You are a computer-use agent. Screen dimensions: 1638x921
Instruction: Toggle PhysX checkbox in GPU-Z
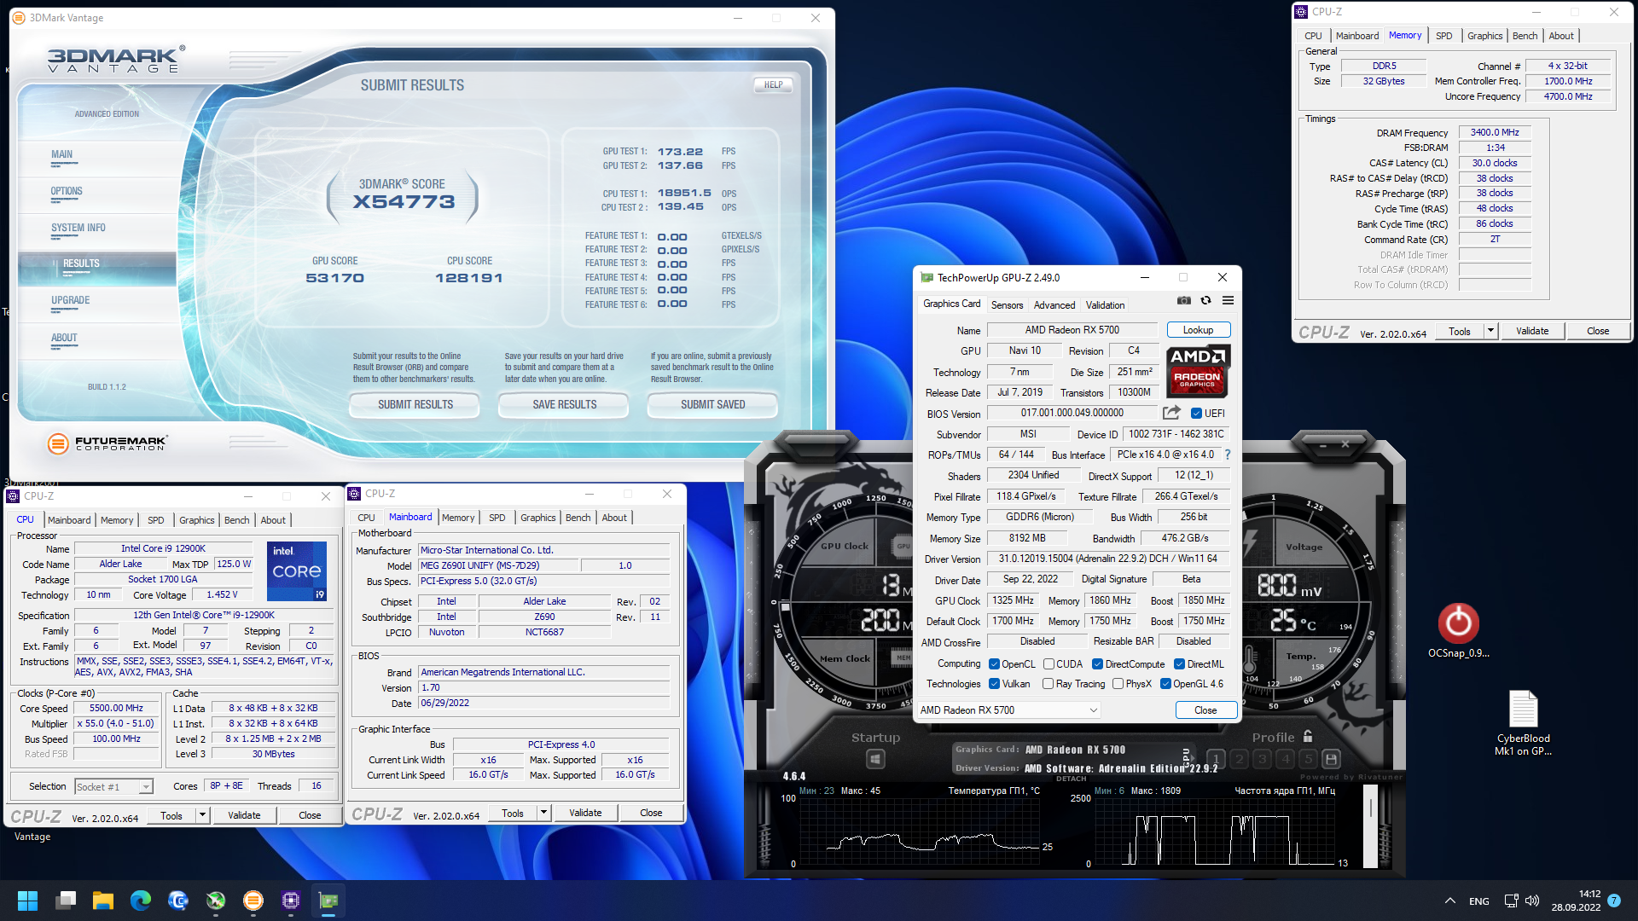click(x=1118, y=684)
